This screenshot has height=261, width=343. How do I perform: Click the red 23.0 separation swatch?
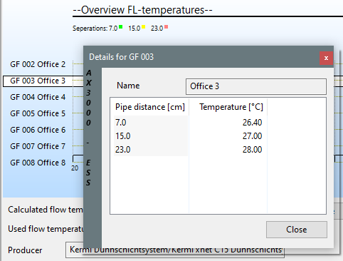(167, 27)
